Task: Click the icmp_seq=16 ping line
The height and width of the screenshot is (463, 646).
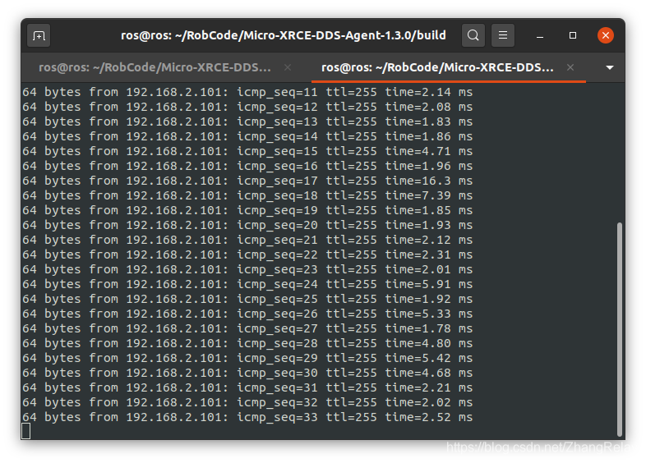Action: 247,167
